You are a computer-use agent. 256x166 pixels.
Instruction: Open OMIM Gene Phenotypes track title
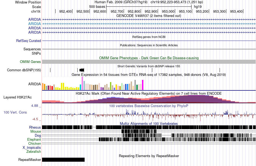tap(149, 58)
